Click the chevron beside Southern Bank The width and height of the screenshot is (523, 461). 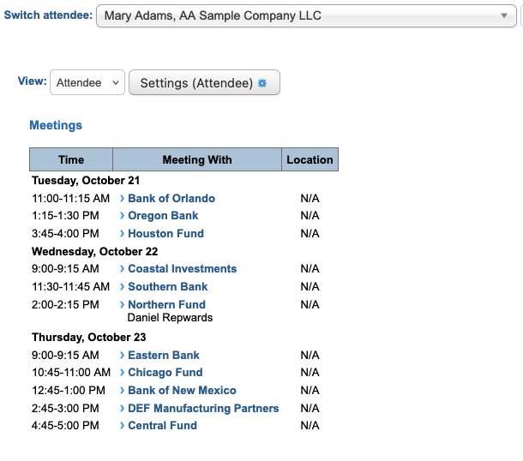pos(123,287)
